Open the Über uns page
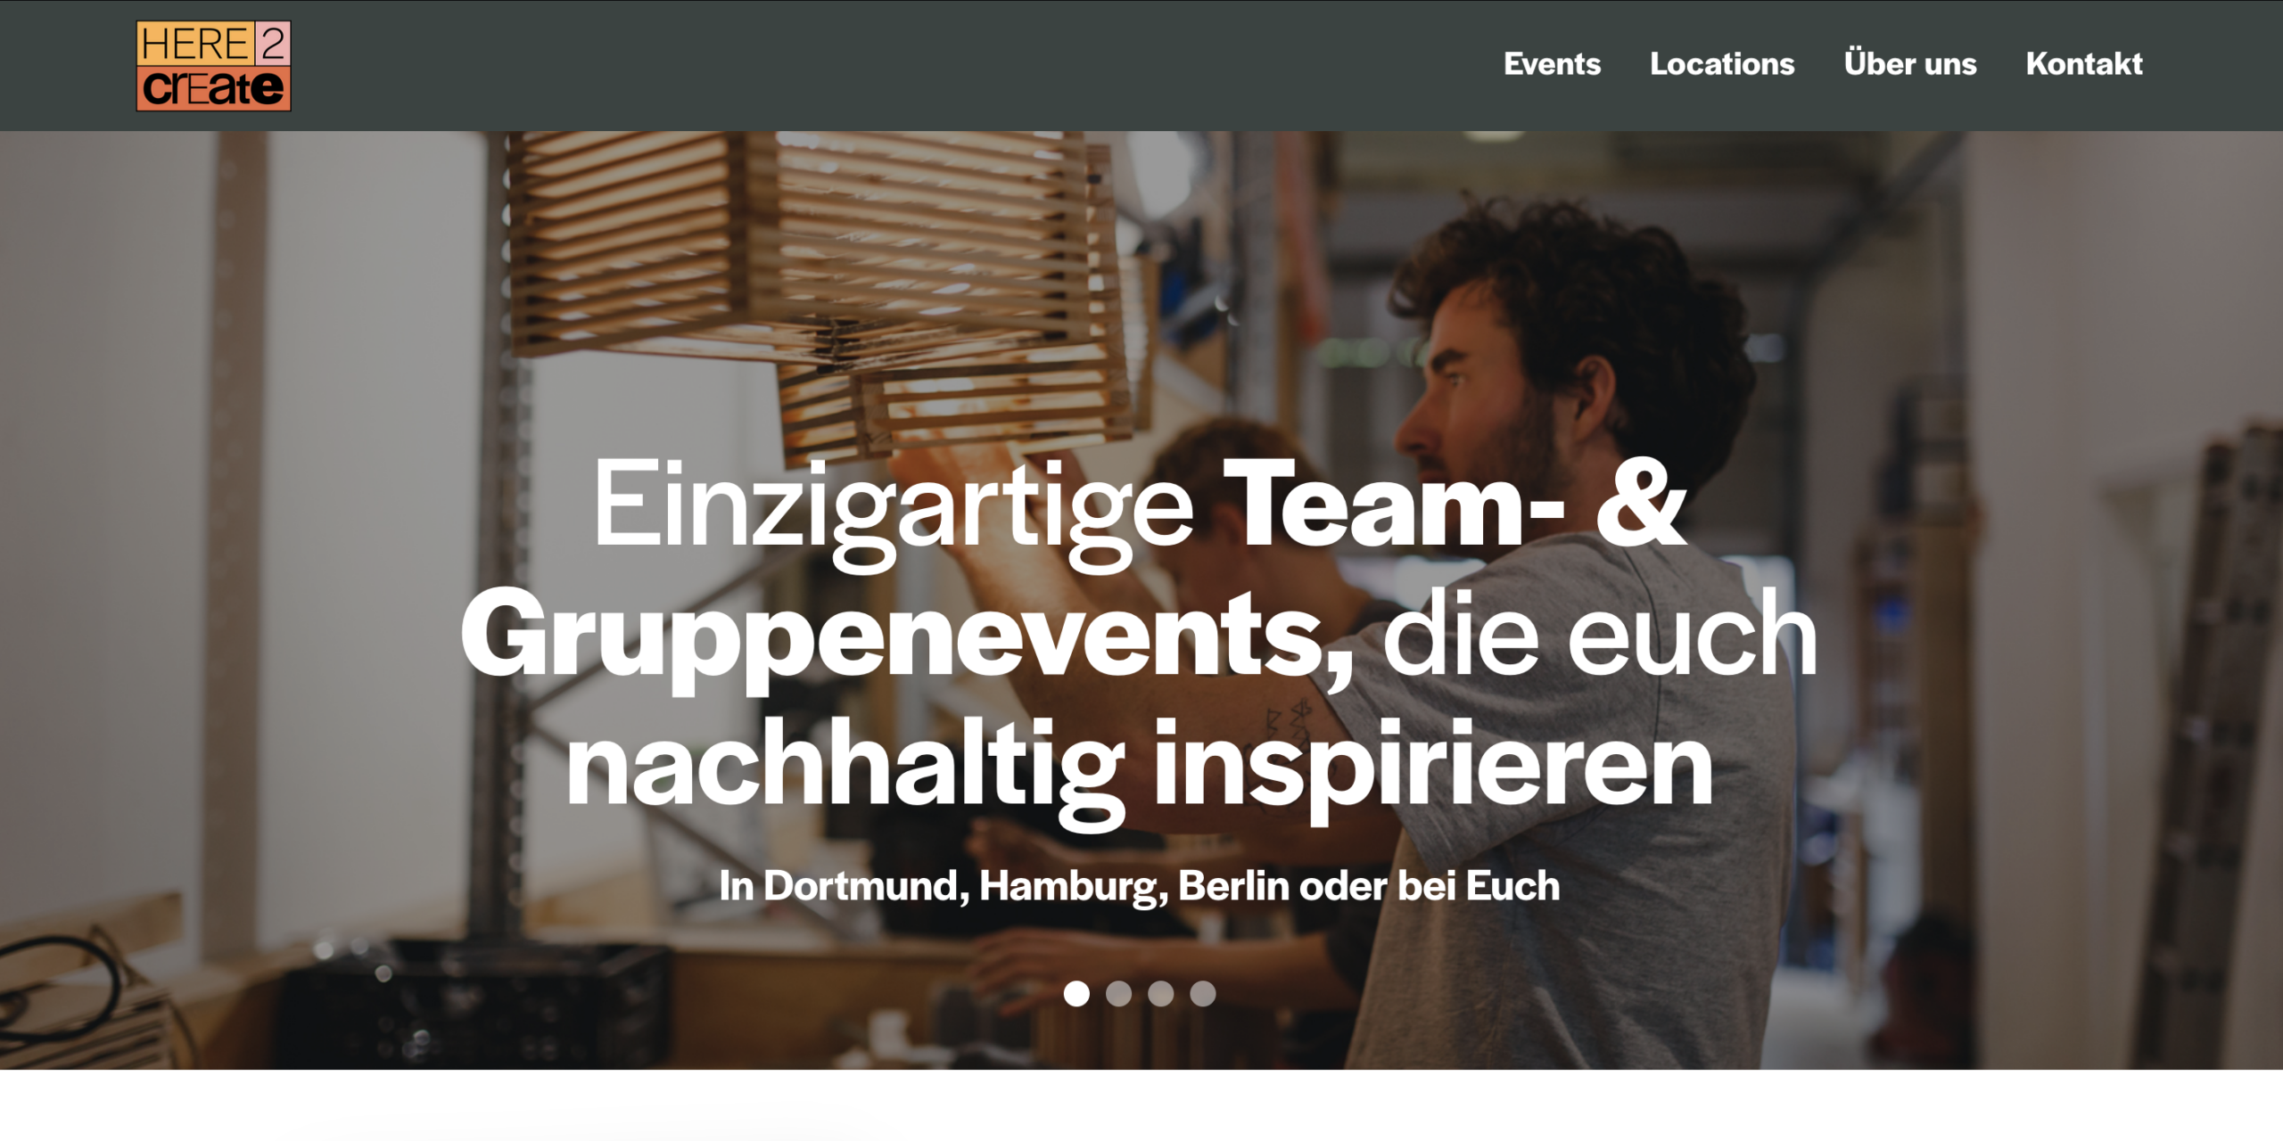Screen dimensions: 2283x1141 click(x=1910, y=63)
